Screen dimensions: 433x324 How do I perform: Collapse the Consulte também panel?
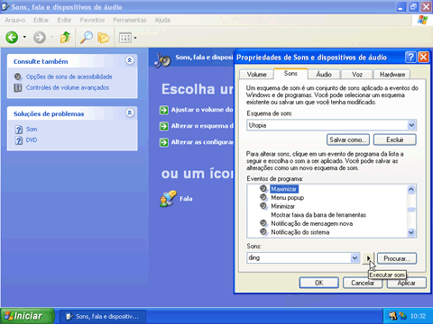130,60
